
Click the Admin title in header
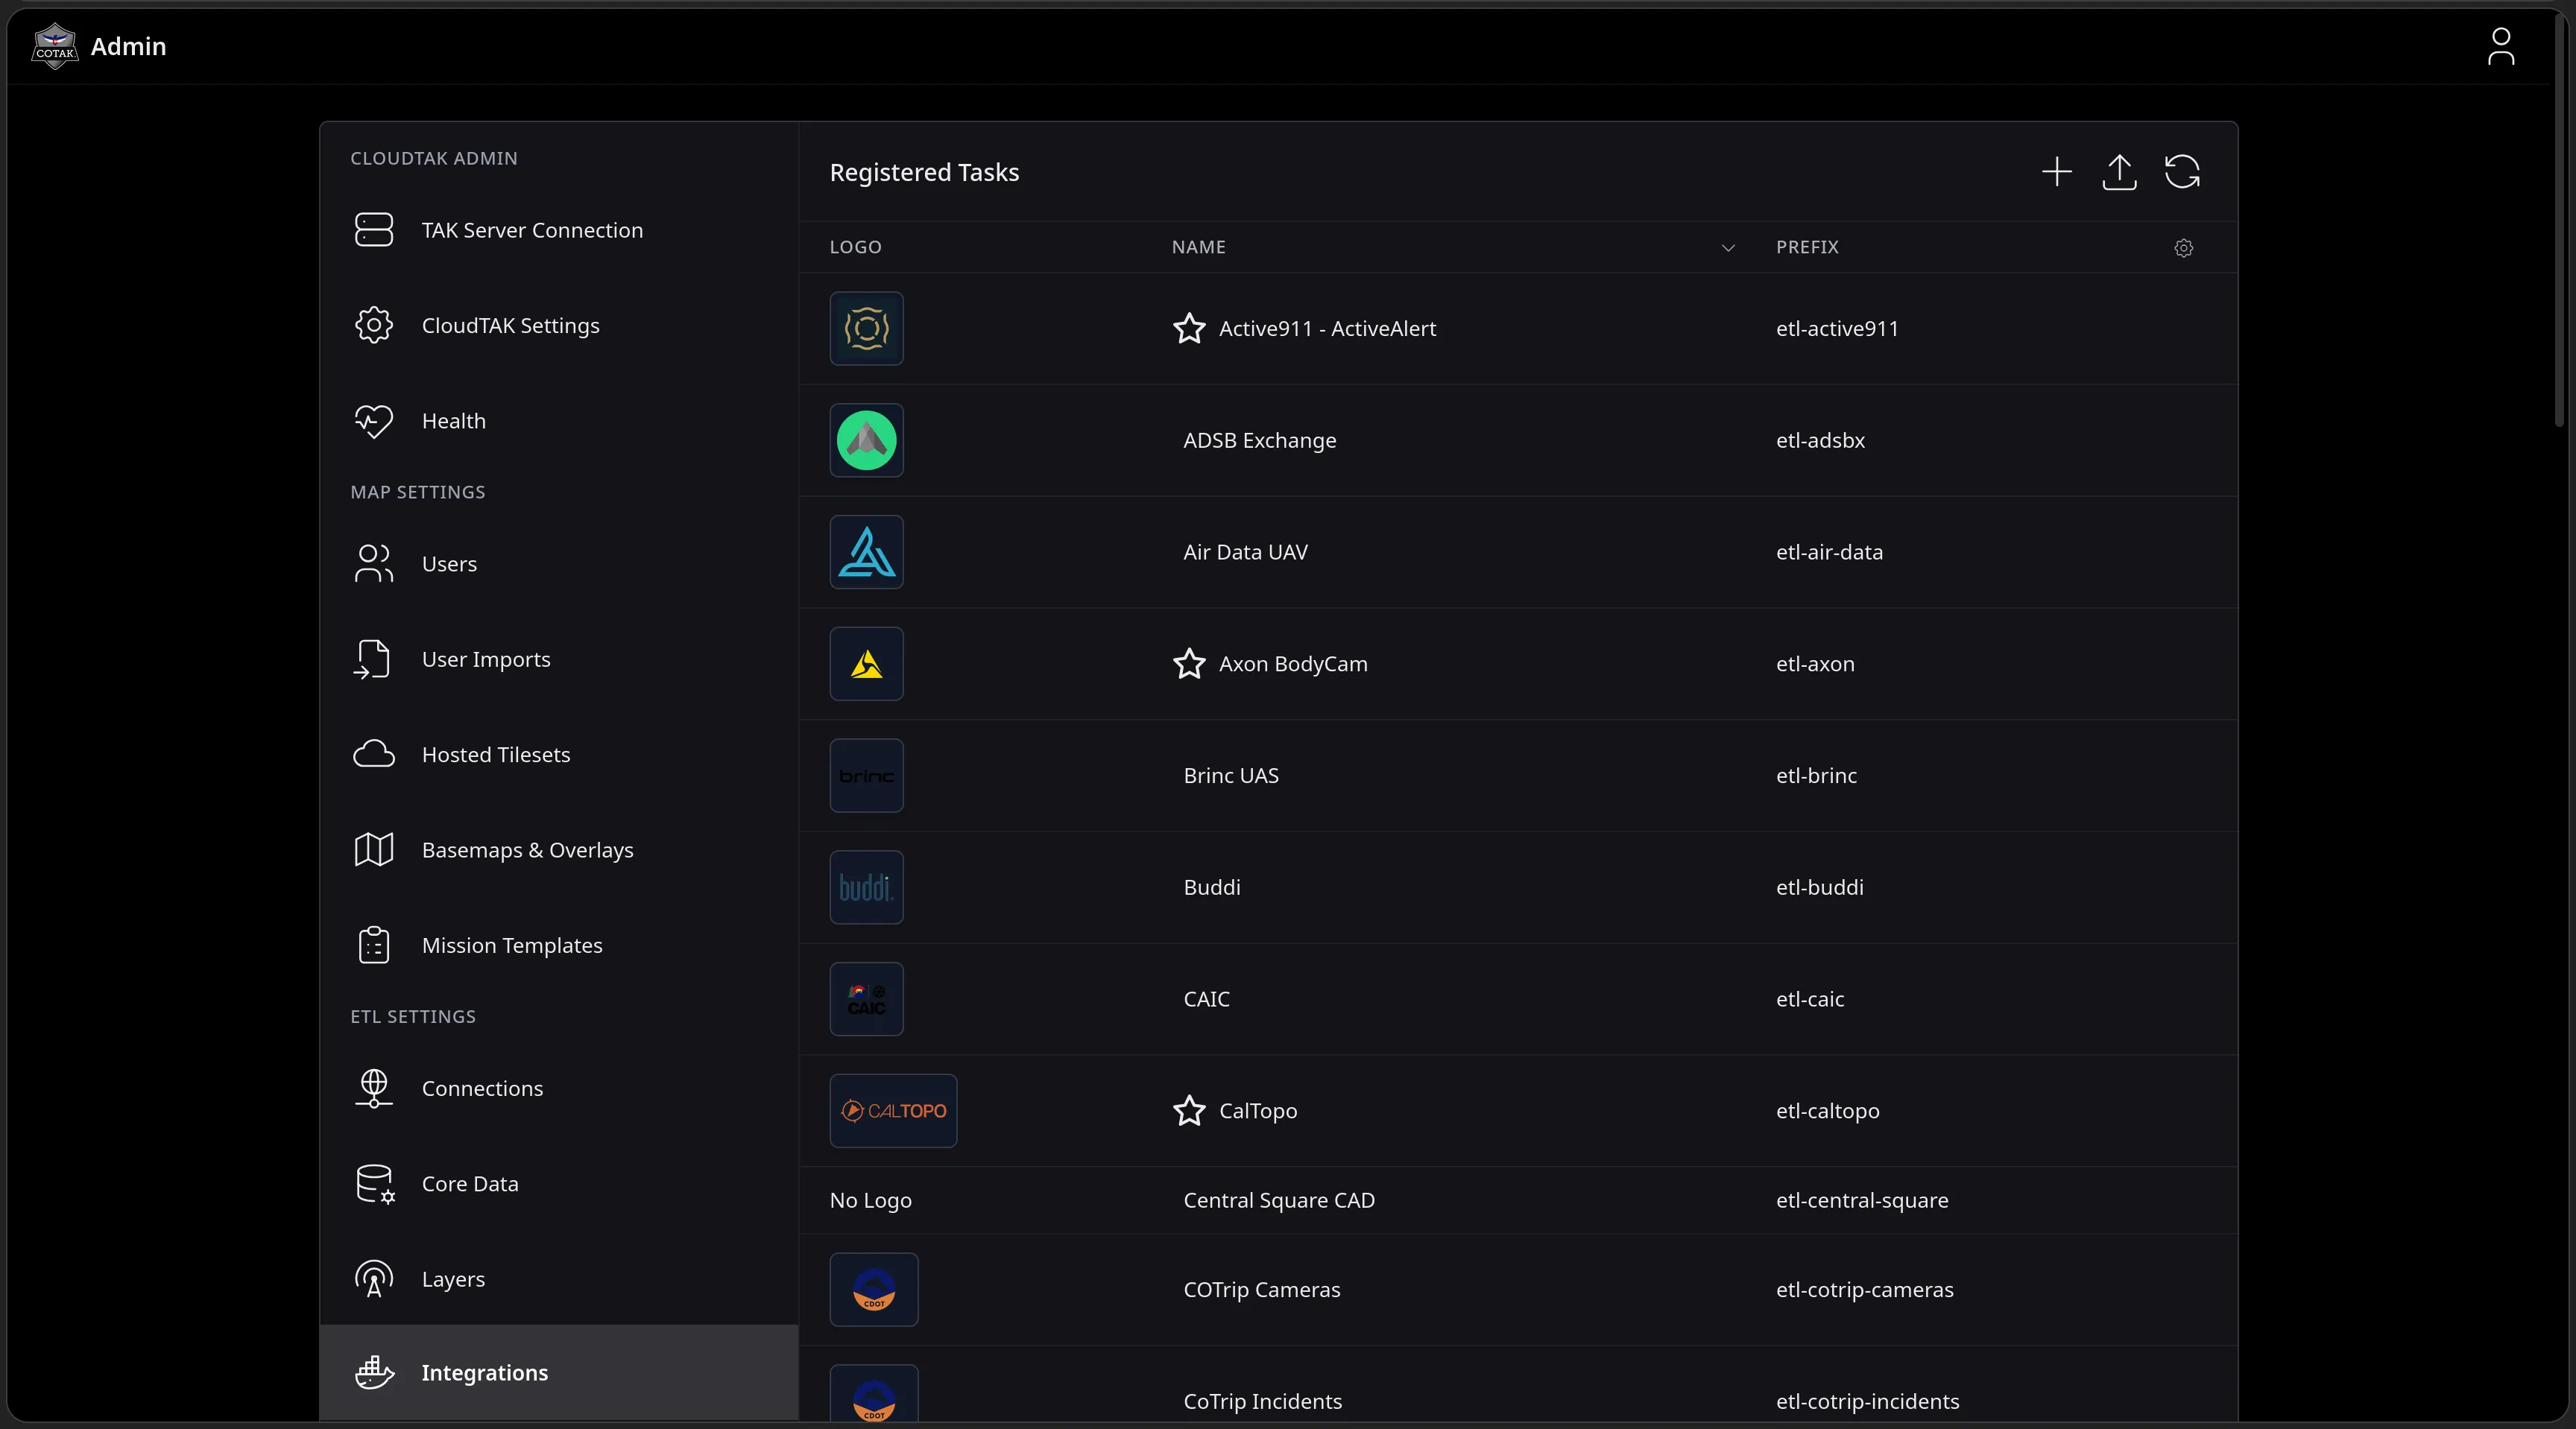[x=128, y=46]
